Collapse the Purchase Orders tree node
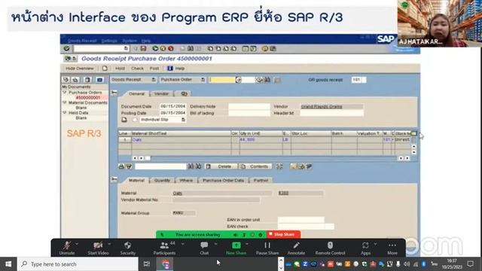Image resolution: width=482 pixels, height=271 pixels. coord(65,92)
